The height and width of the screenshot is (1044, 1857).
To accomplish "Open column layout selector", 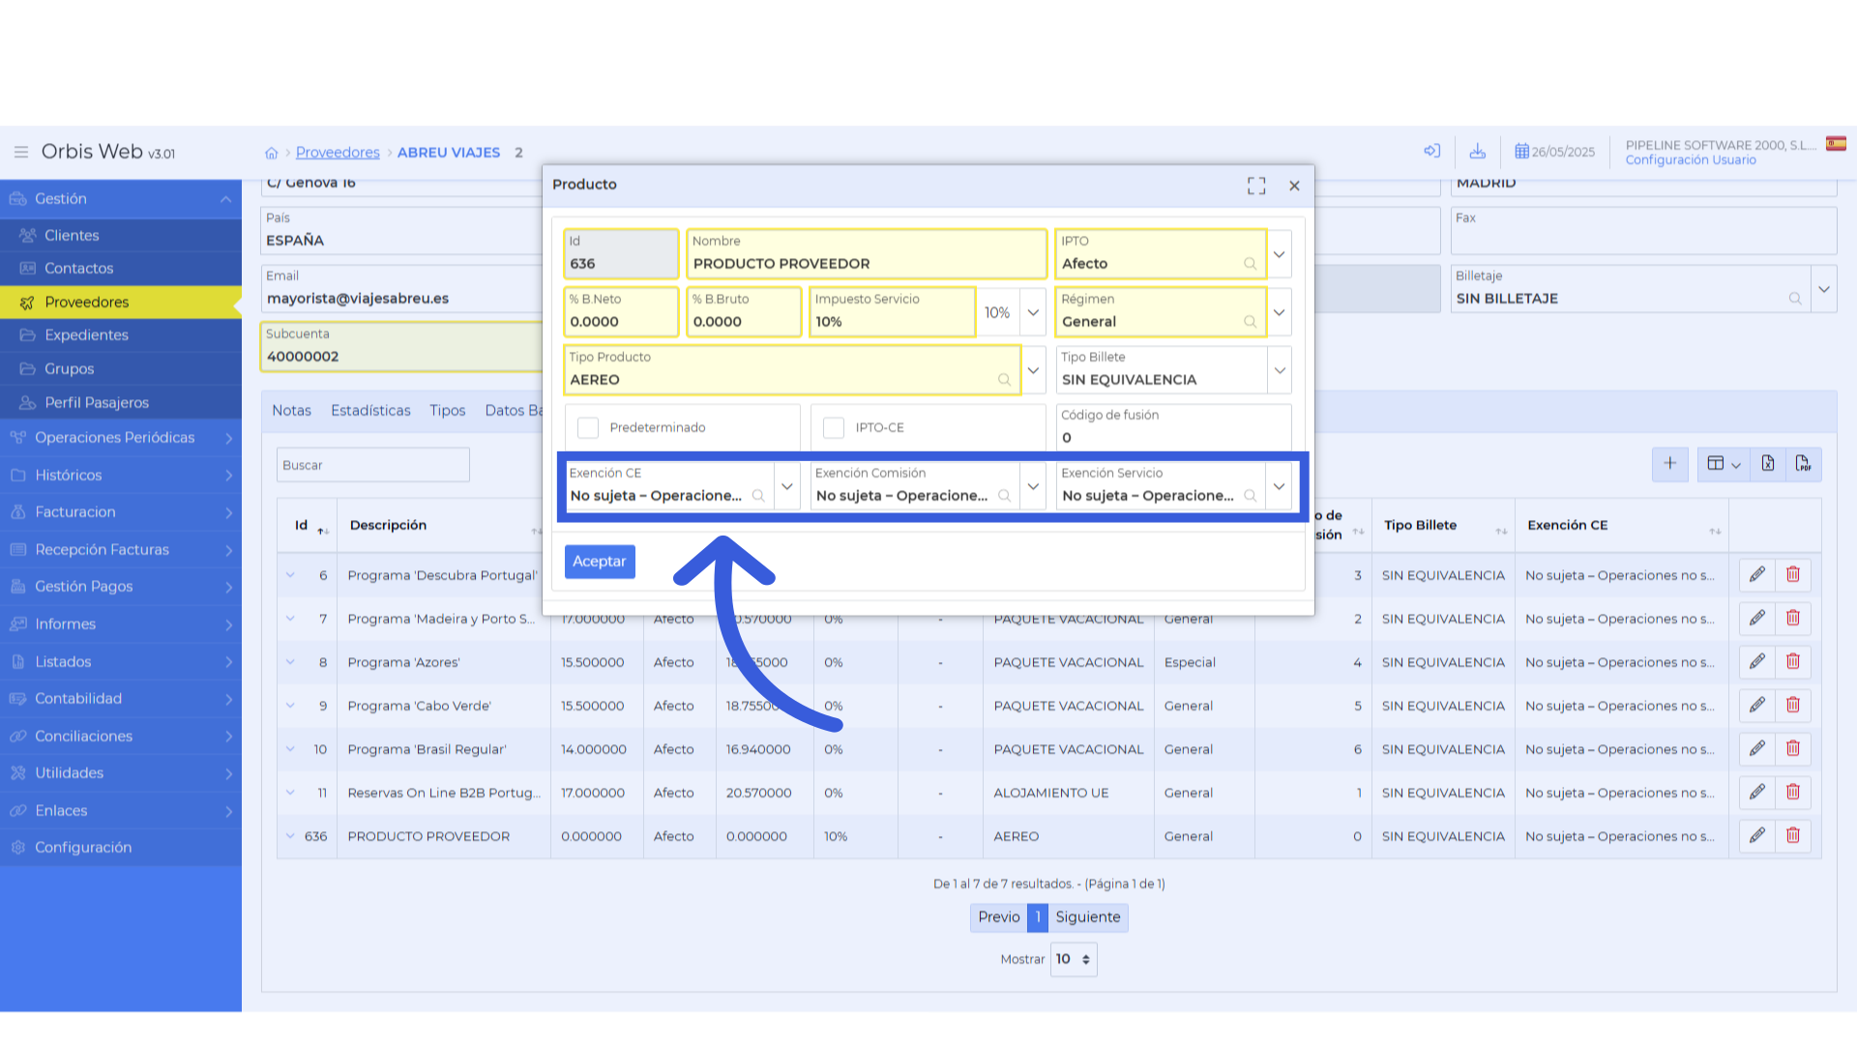I will pos(1724,464).
